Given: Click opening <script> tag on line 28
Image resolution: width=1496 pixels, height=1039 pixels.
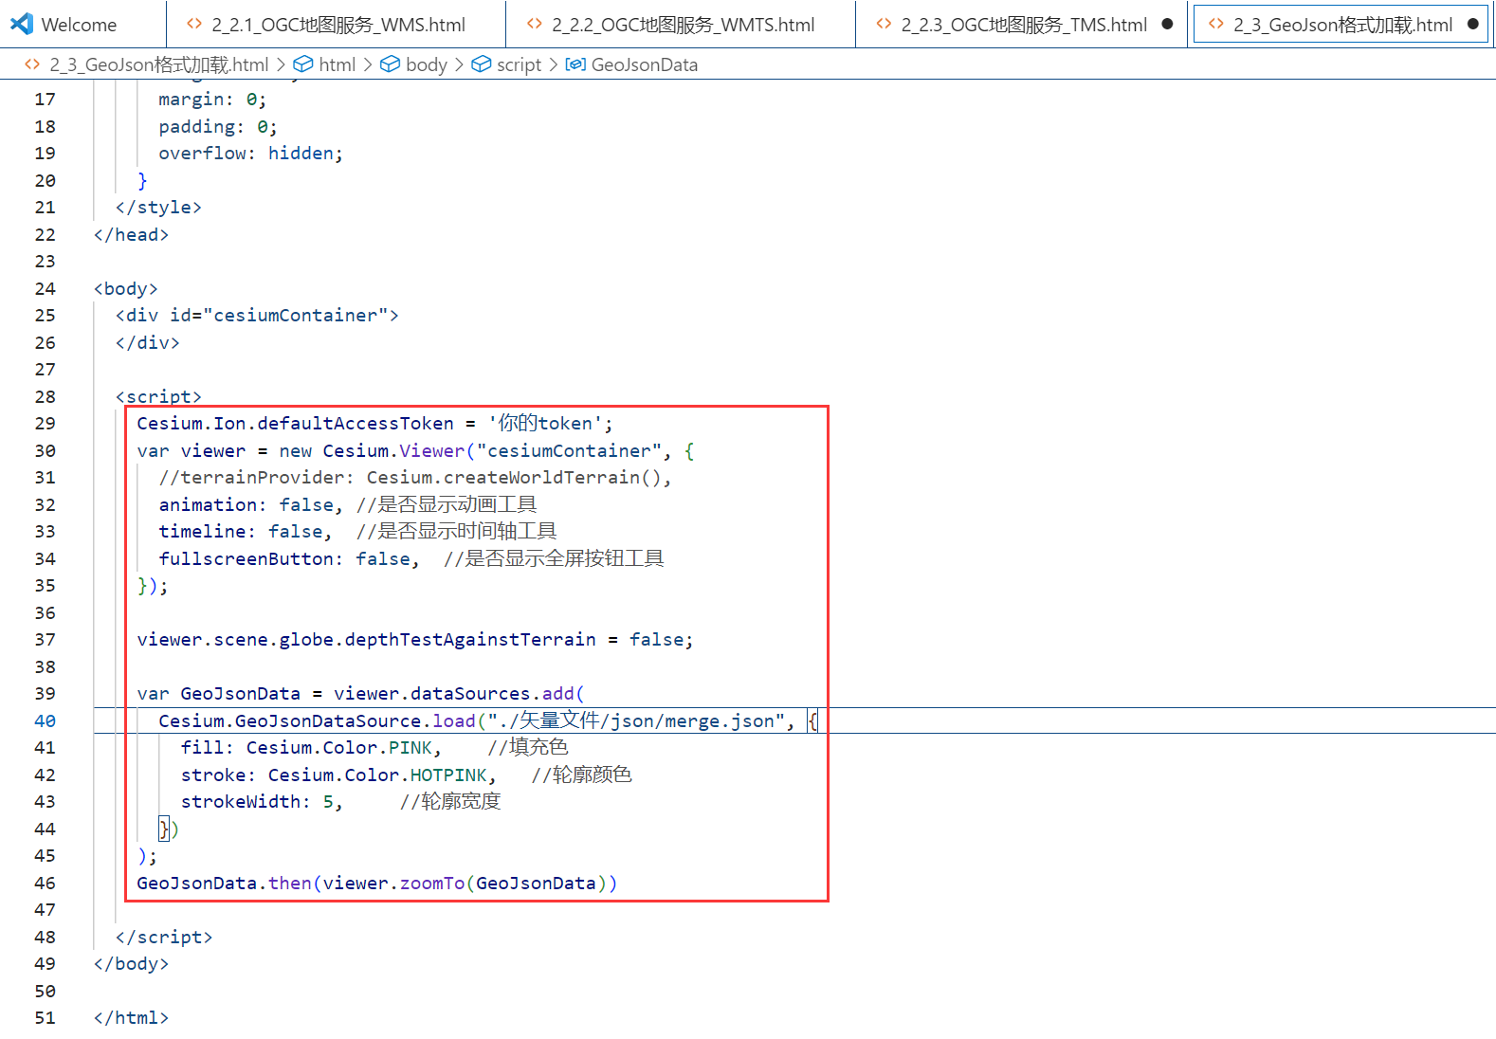Looking at the screenshot, I should click(158, 397).
